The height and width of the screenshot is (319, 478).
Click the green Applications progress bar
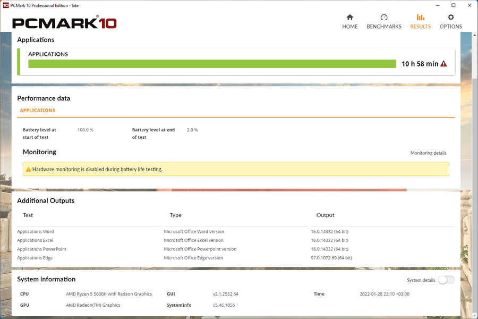point(212,64)
